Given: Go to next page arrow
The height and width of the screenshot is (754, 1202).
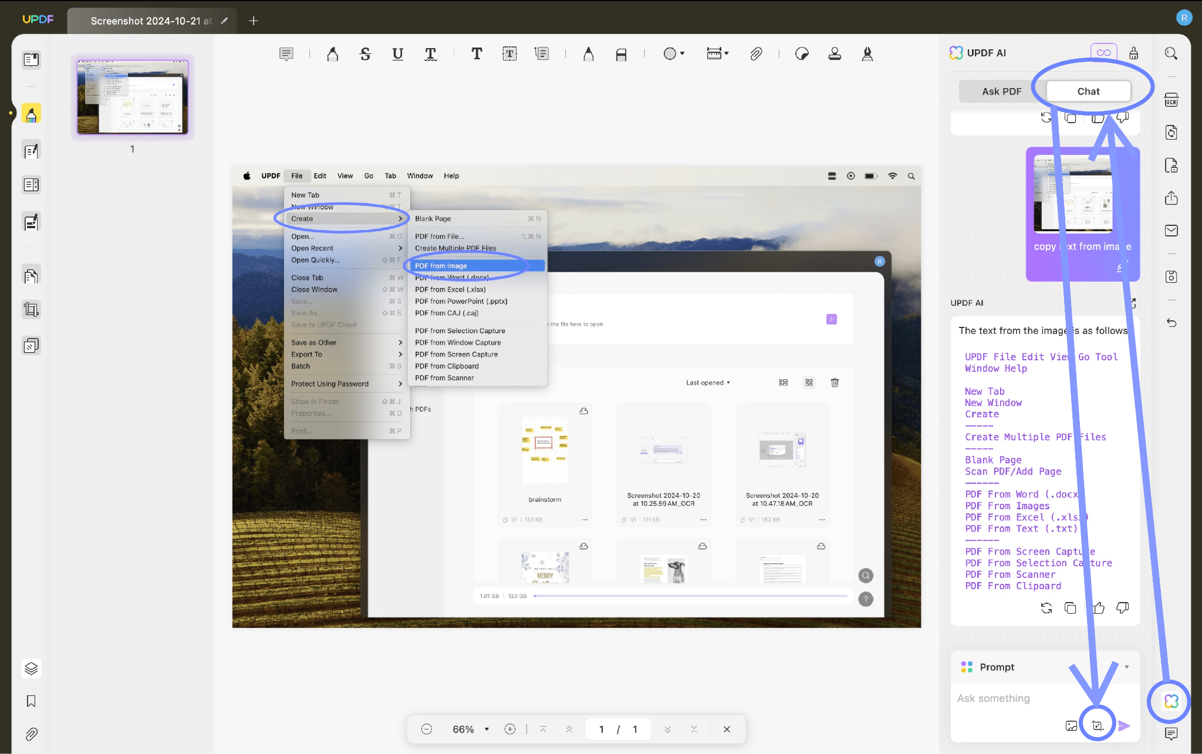Looking at the screenshot, I should click(667, 729).
